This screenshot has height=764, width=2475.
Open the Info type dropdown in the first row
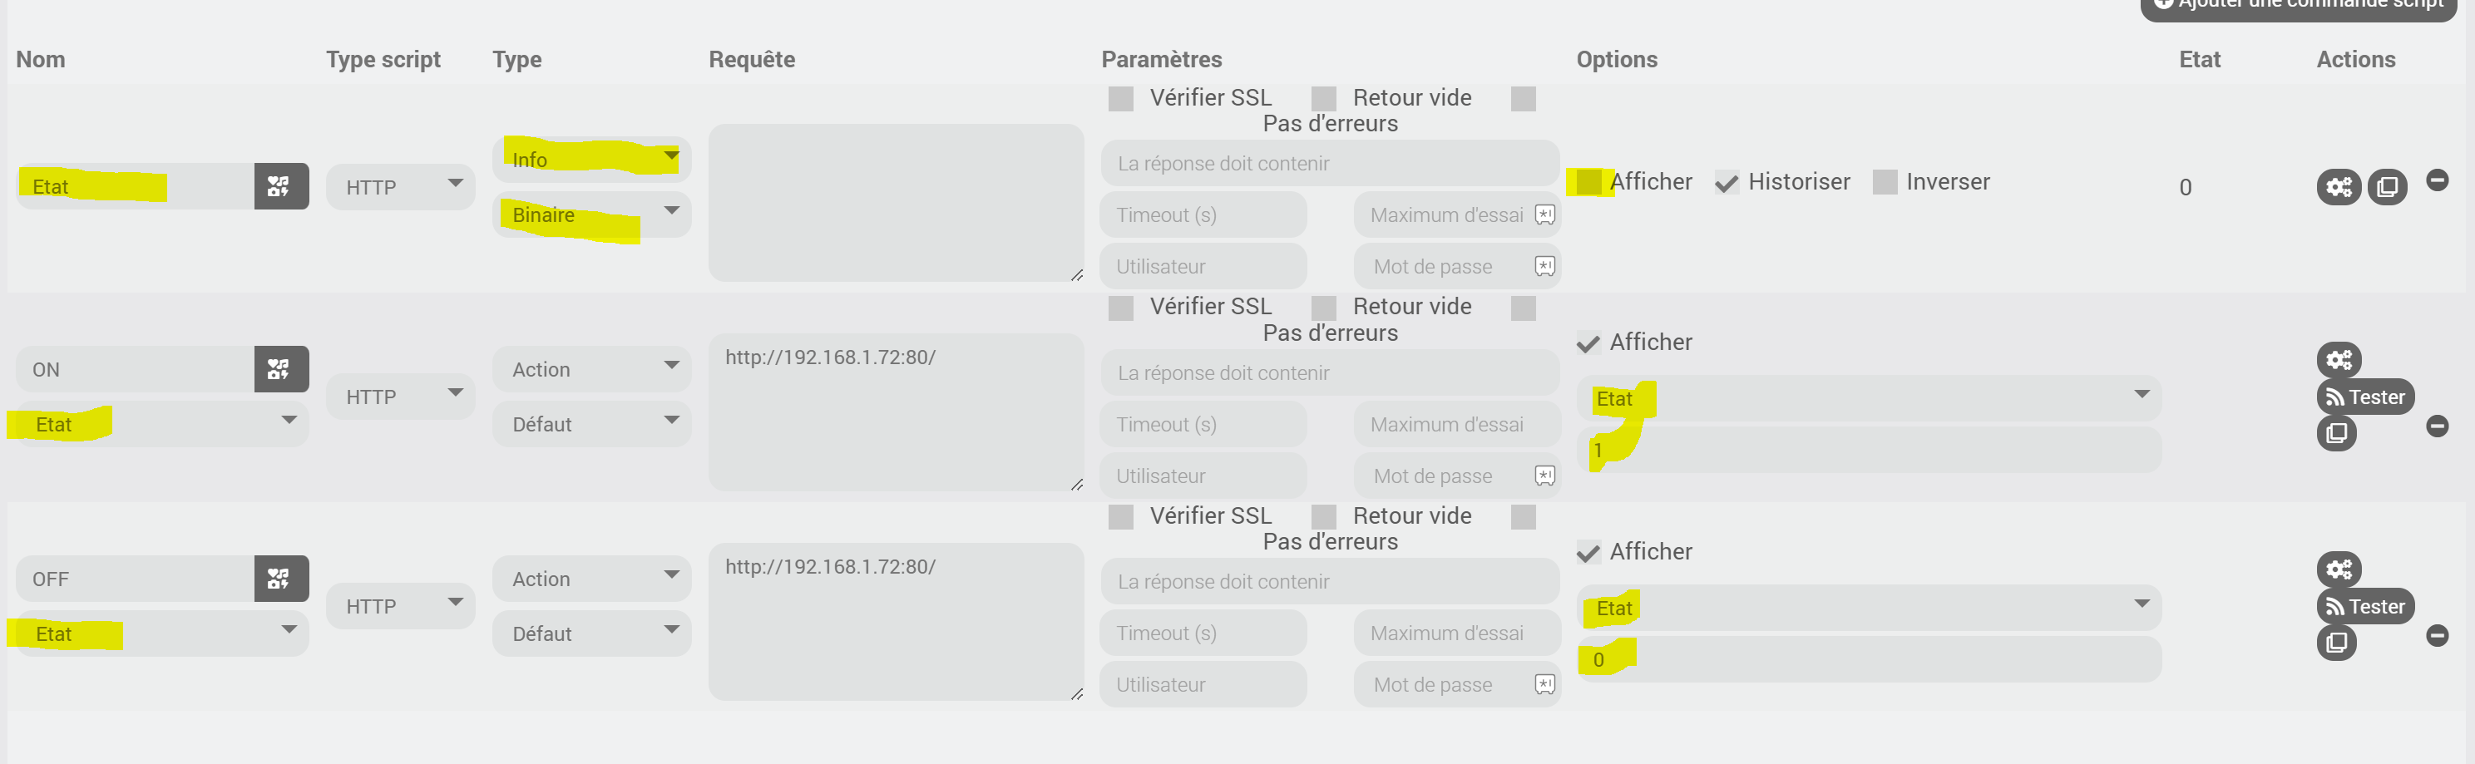point(592,159)
